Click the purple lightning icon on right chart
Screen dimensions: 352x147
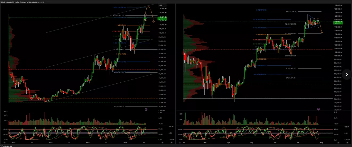point(318,109)
